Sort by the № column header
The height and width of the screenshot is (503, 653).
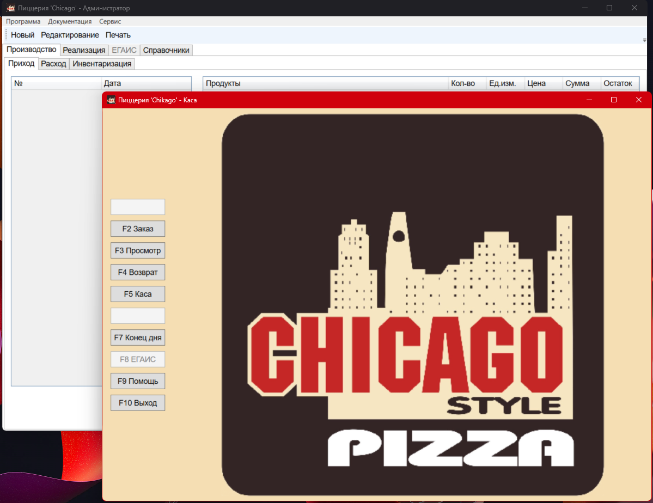pyautogui.click(x=56, y=83)
